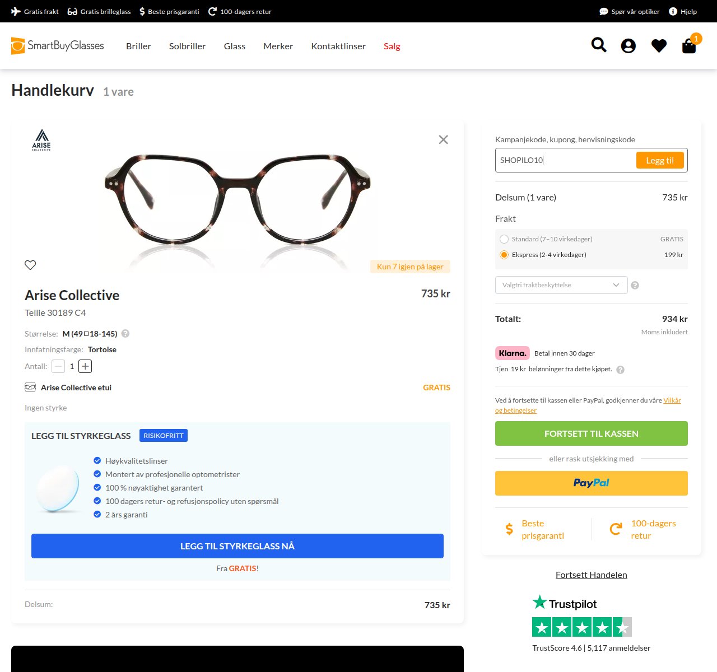Select Standard (7-10 virkedager) shipping

[504, 239]
